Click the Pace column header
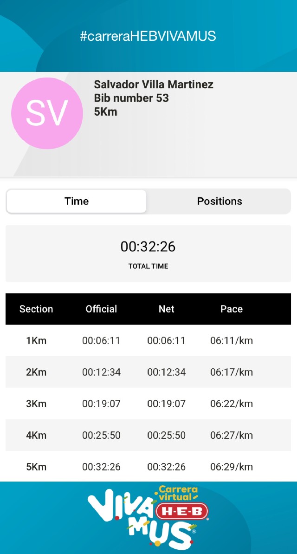This screenshot has height=554, width=297. (232, 309)
